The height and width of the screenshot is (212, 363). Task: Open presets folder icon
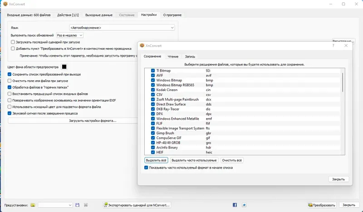click(33, 205)
